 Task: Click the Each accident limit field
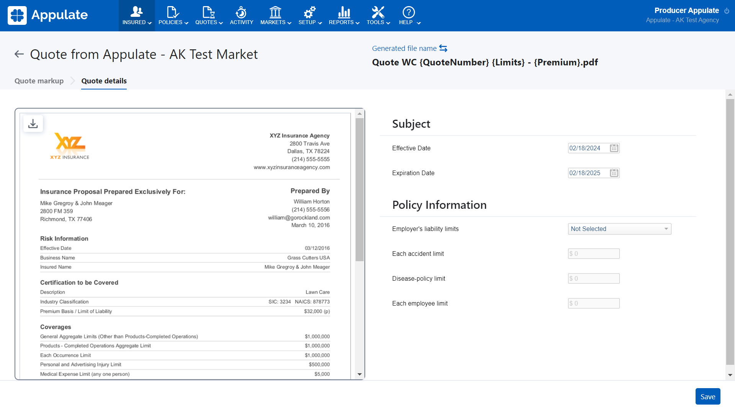pos(594,254)
